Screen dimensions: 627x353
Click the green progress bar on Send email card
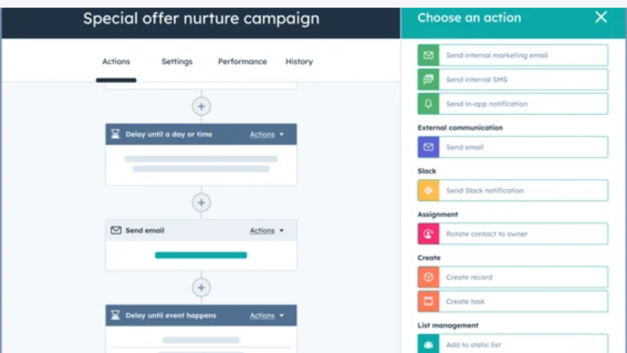point(201,255)
